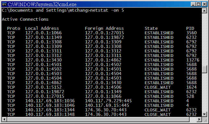Click the 'Foreign Address' column header
Image resolution: width=209 pixels, height=124 pixels.
pos(104,28)
